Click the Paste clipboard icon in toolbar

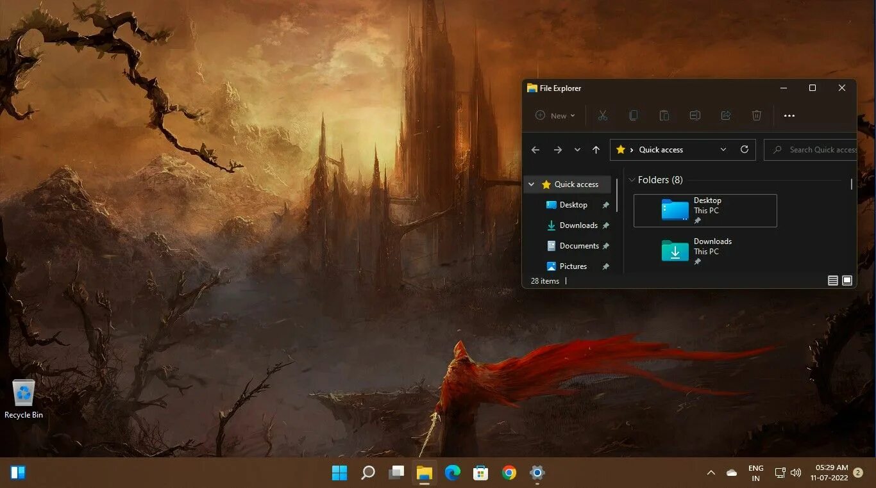tap(664, 115)
